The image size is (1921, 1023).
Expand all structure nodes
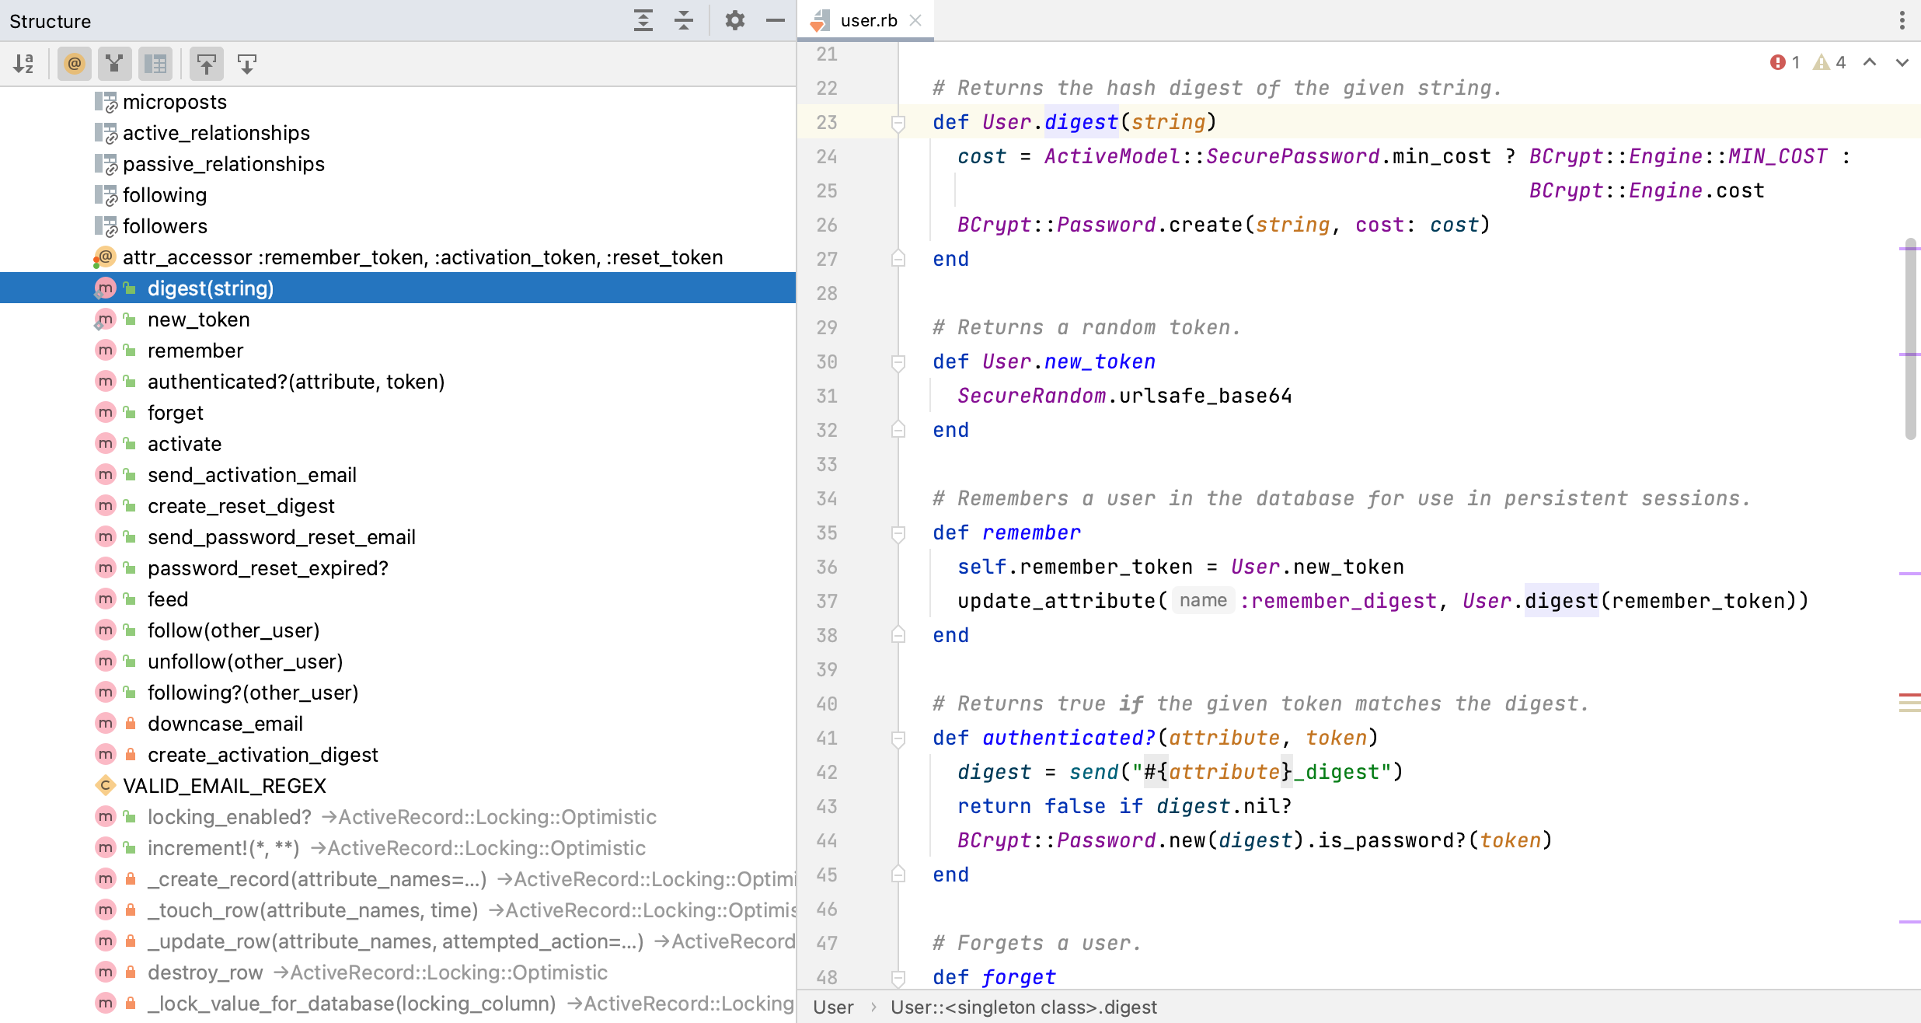pos(643,20)
